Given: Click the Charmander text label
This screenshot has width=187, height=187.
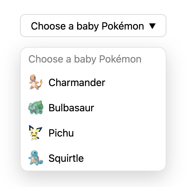Looking at the screenshot, I should 77,83.
